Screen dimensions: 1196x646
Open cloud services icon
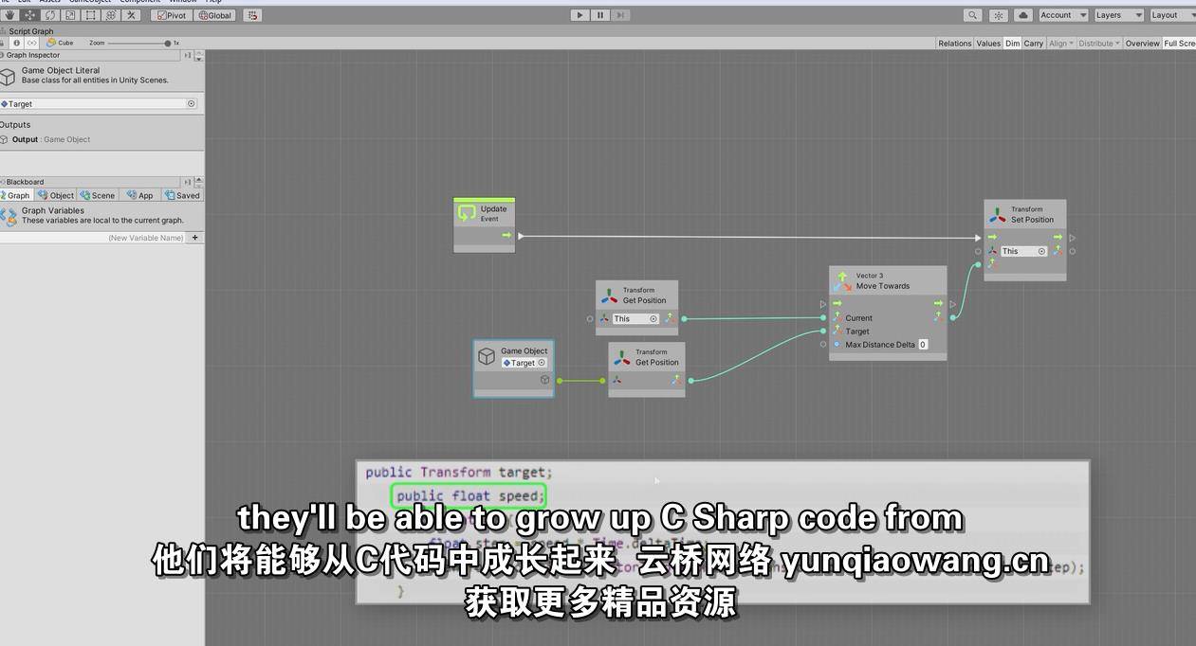[x=1023, y=15]
